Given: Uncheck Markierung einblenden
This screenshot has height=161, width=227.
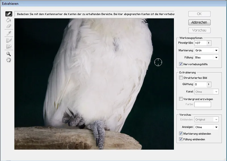Looking at the screenshot, I should 181,134.
